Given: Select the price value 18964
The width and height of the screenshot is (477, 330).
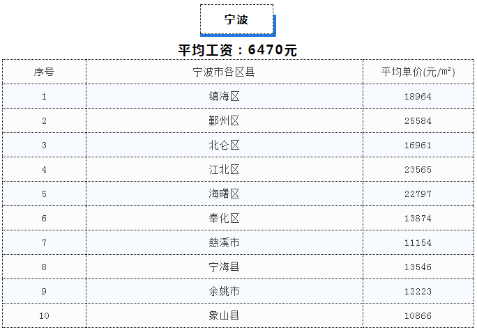Looking at the screenshot, I should coord(418,97).
